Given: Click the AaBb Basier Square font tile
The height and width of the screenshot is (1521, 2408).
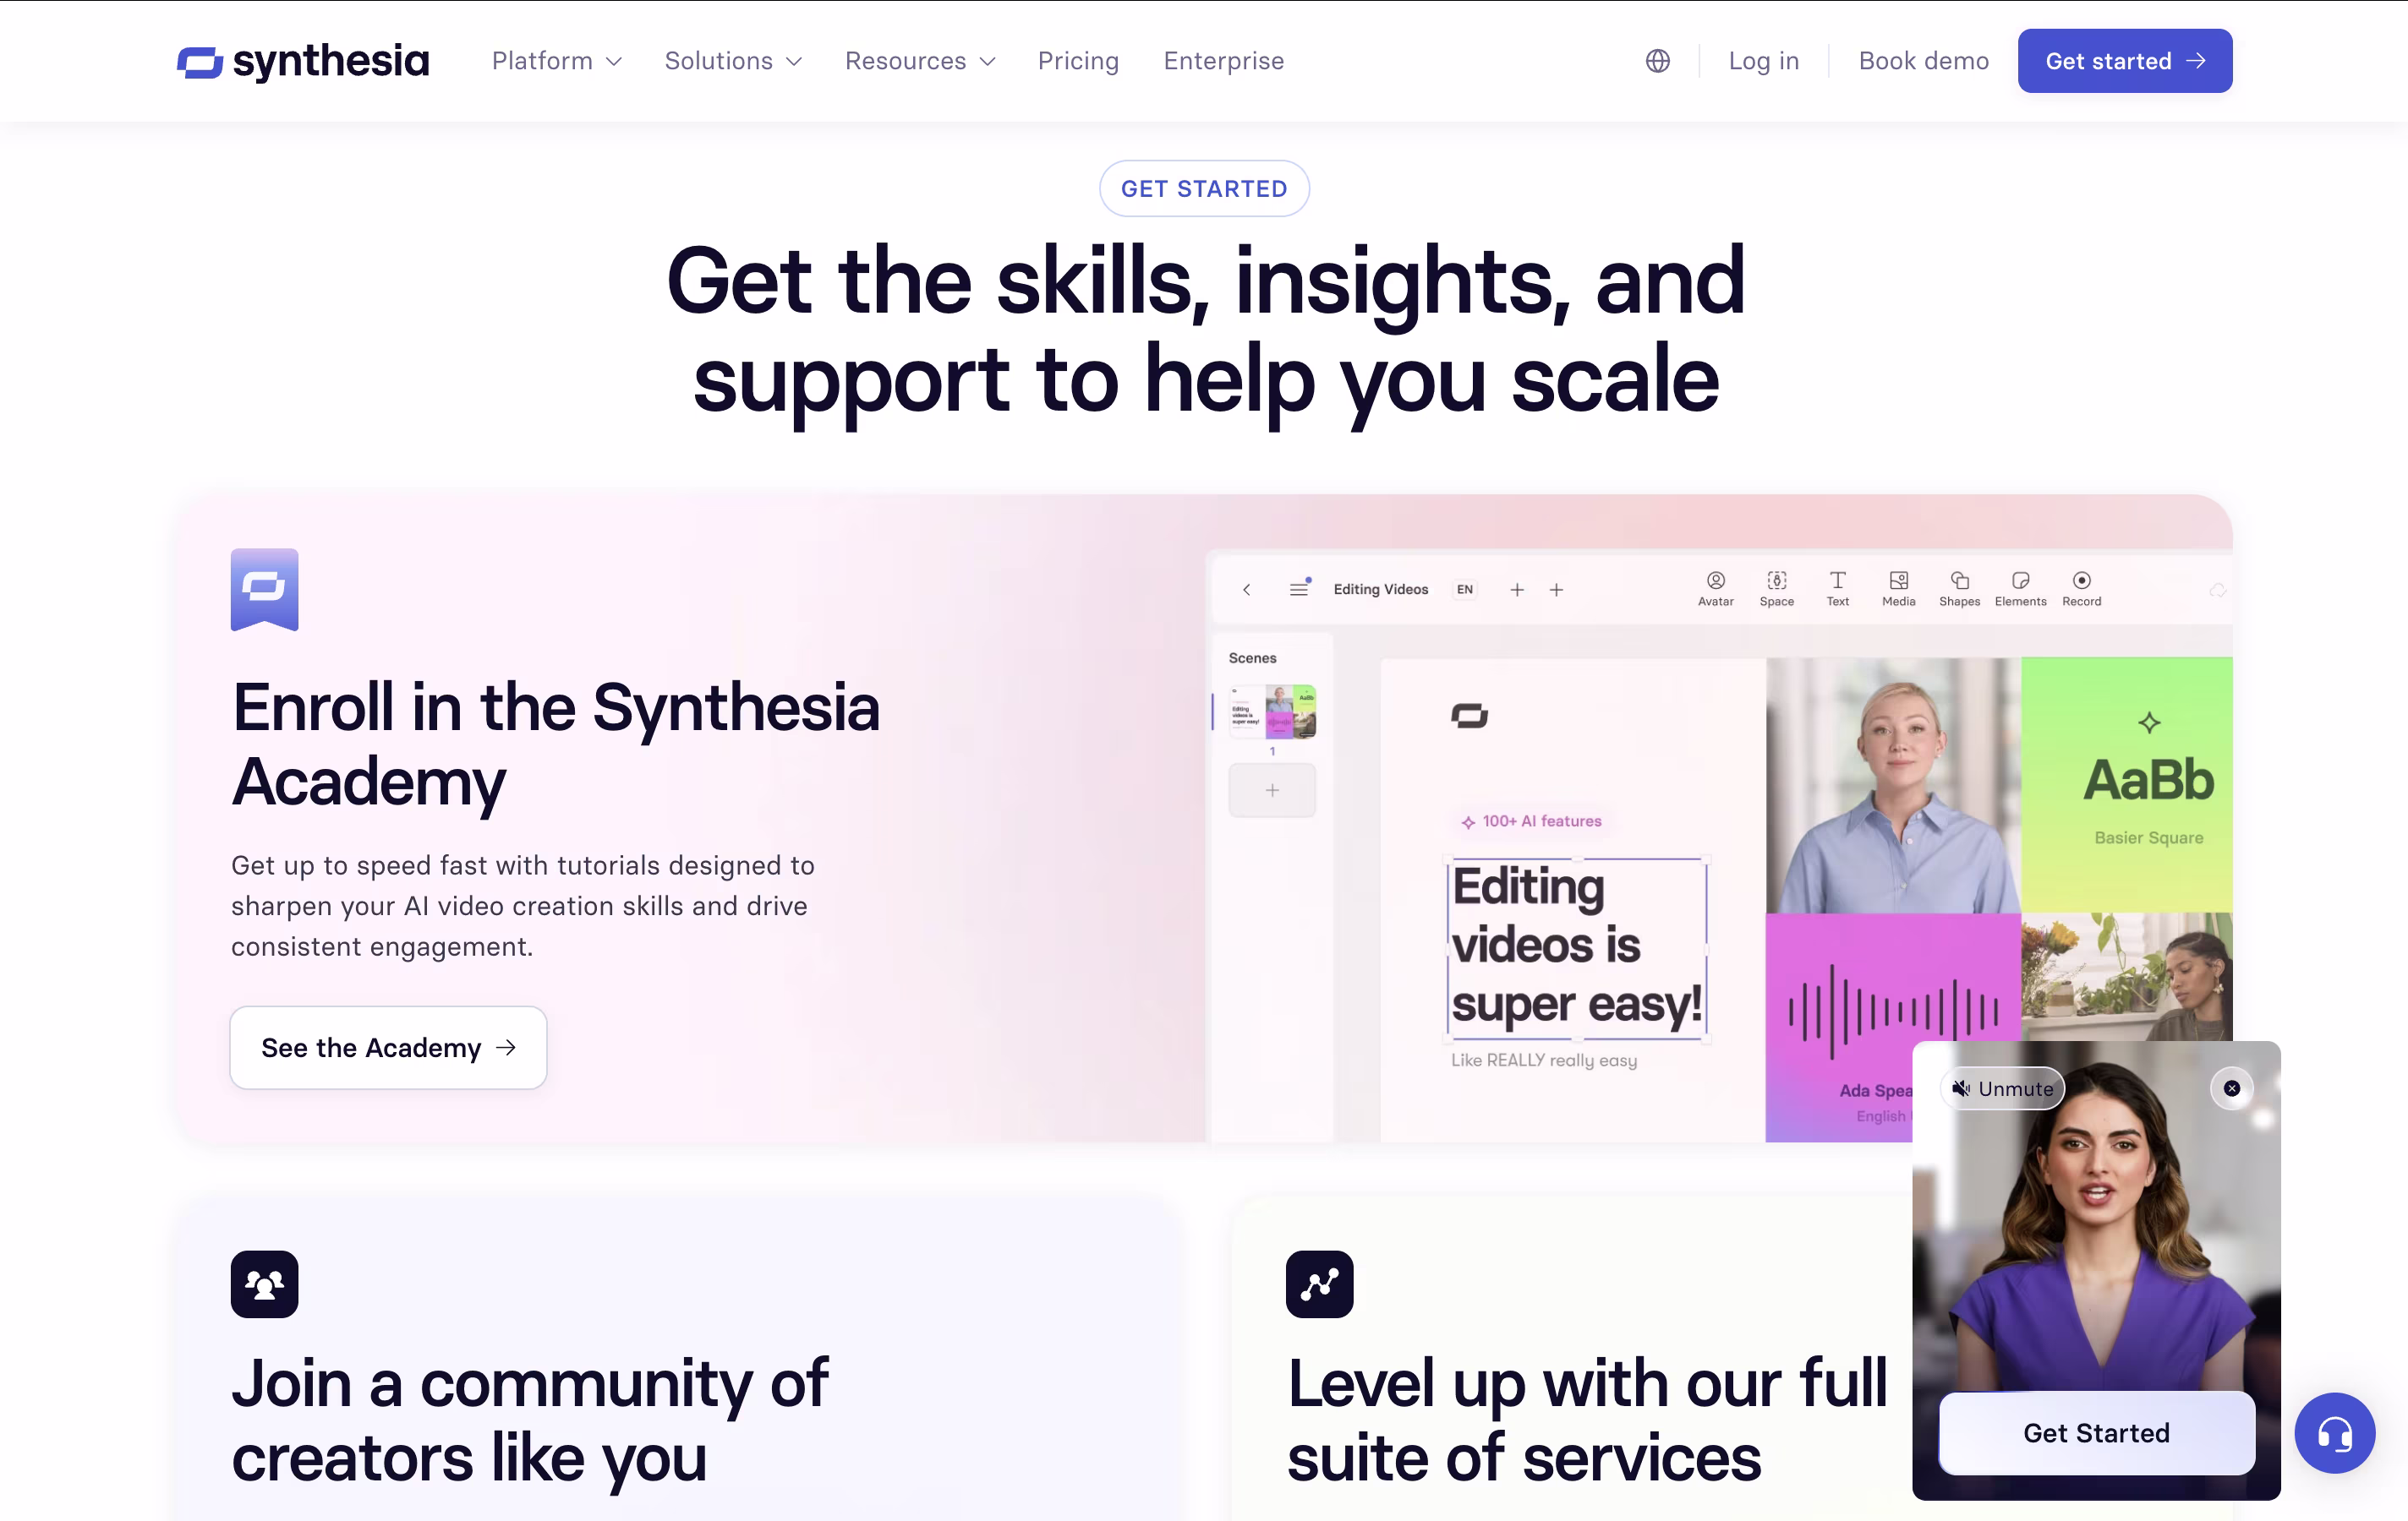Looking at the screenshot, I should (2127, 784).
